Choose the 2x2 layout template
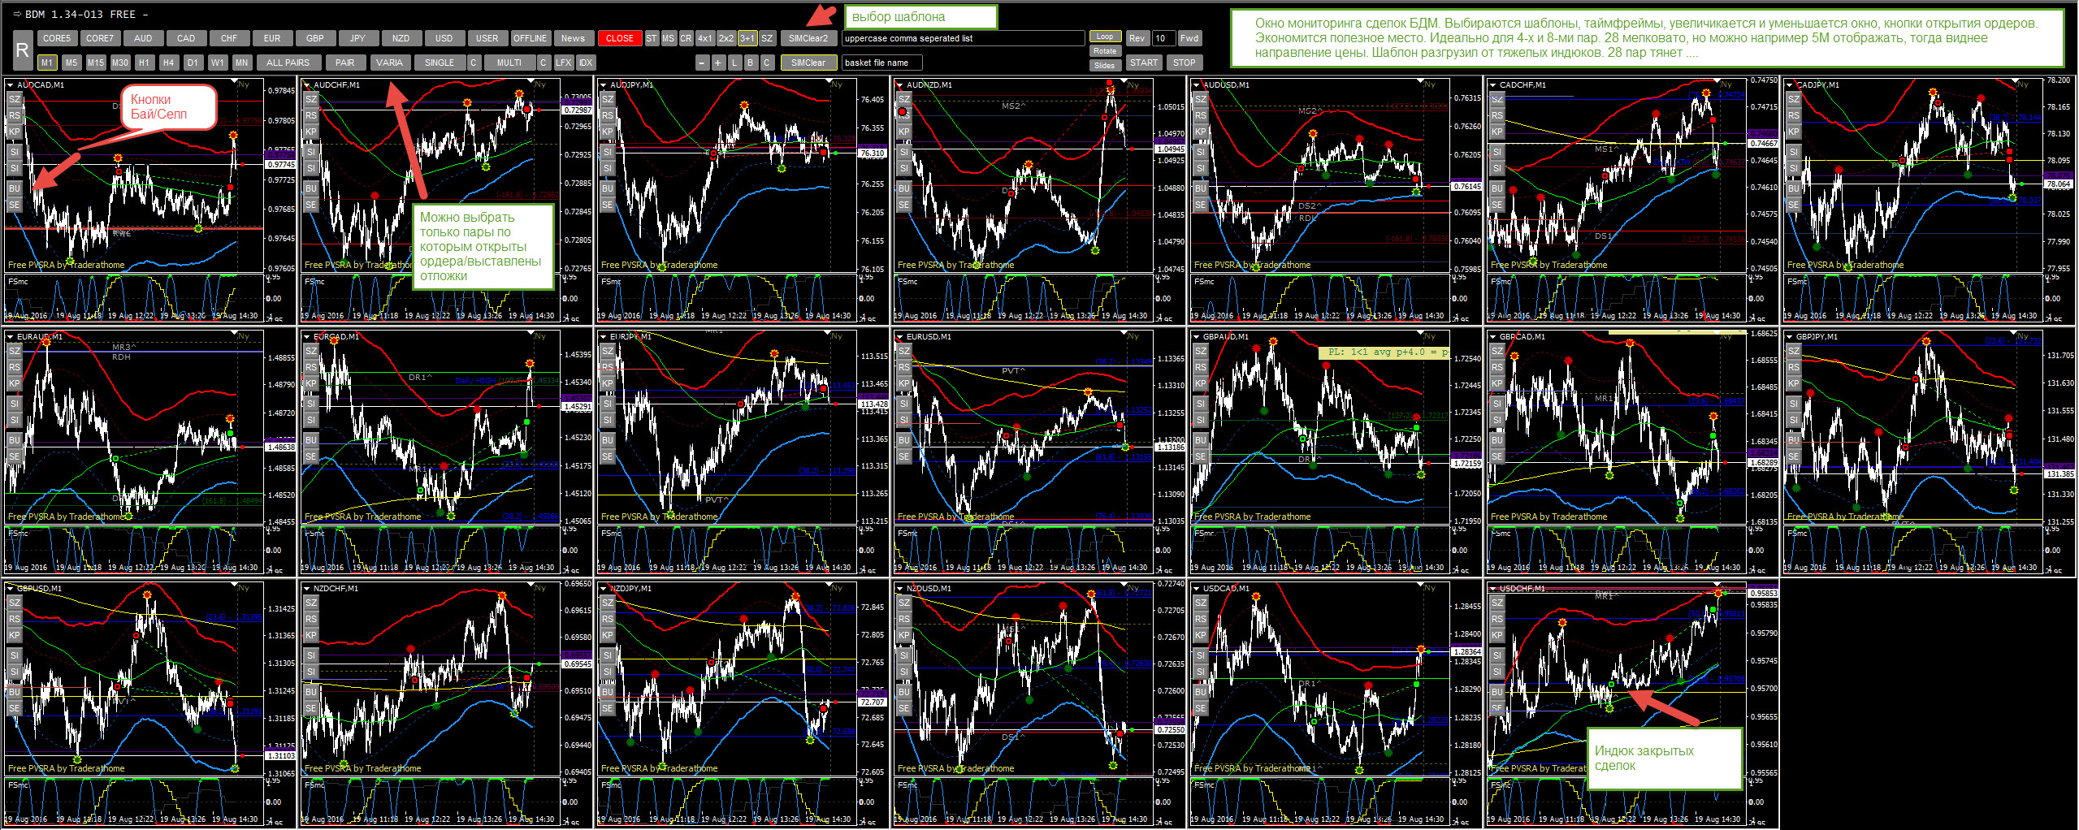This screenshot has width=2079, height=830. pos(725,38)
